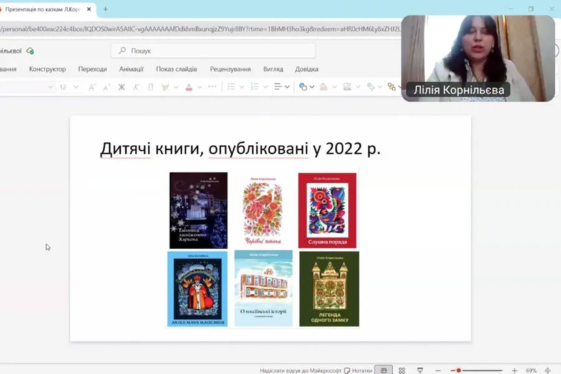Open the Конструктор tab
The height and width of the screenshot is (374, 561).
click(x=47, y=69)
